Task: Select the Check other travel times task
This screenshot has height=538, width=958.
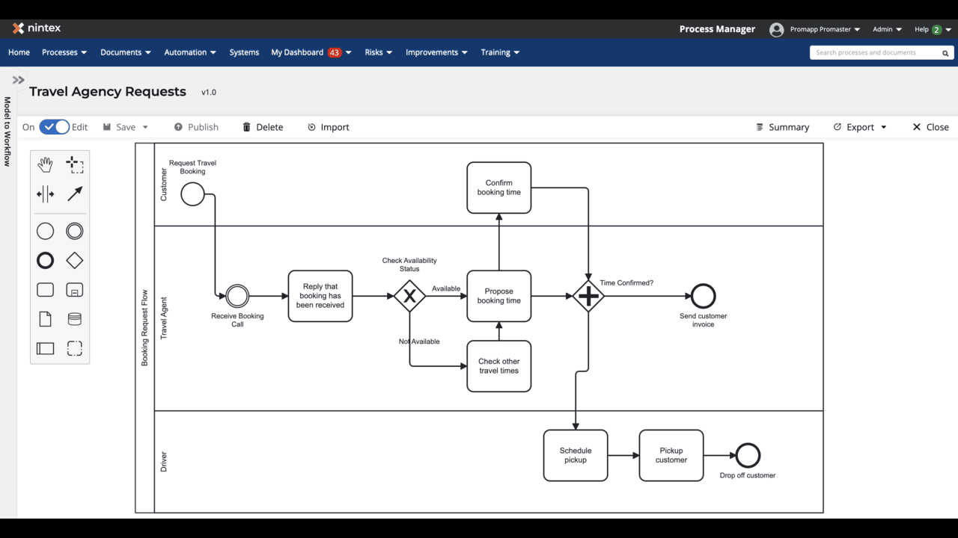Action: click(499, 366)
